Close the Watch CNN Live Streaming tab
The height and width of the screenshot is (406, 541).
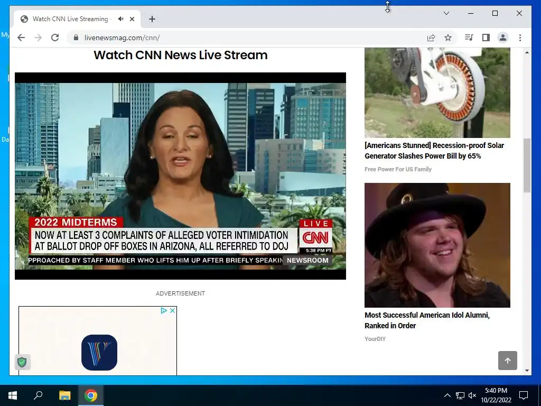[132, 19]
